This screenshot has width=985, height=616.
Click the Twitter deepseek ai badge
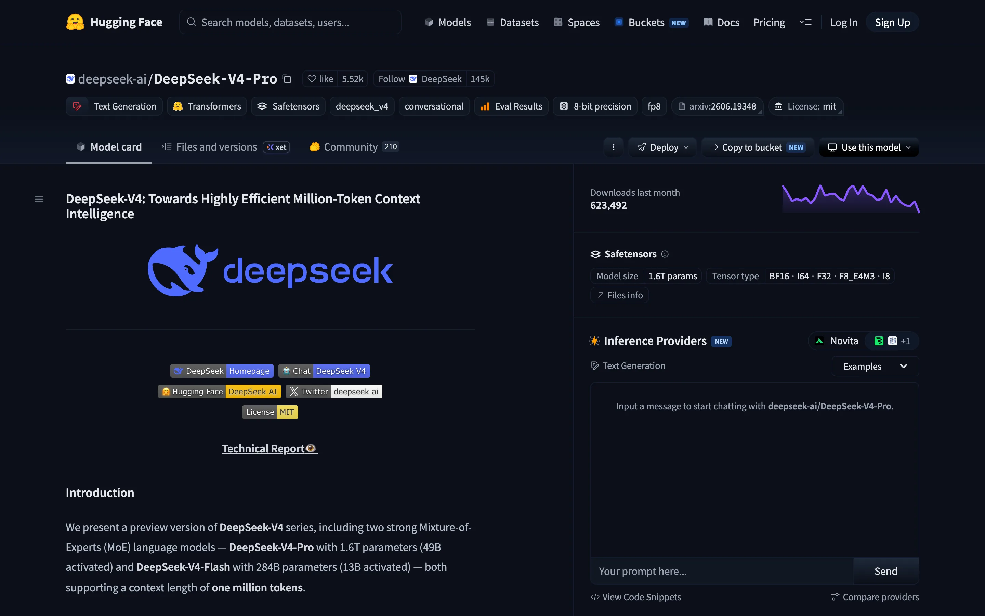pos(334,392)
